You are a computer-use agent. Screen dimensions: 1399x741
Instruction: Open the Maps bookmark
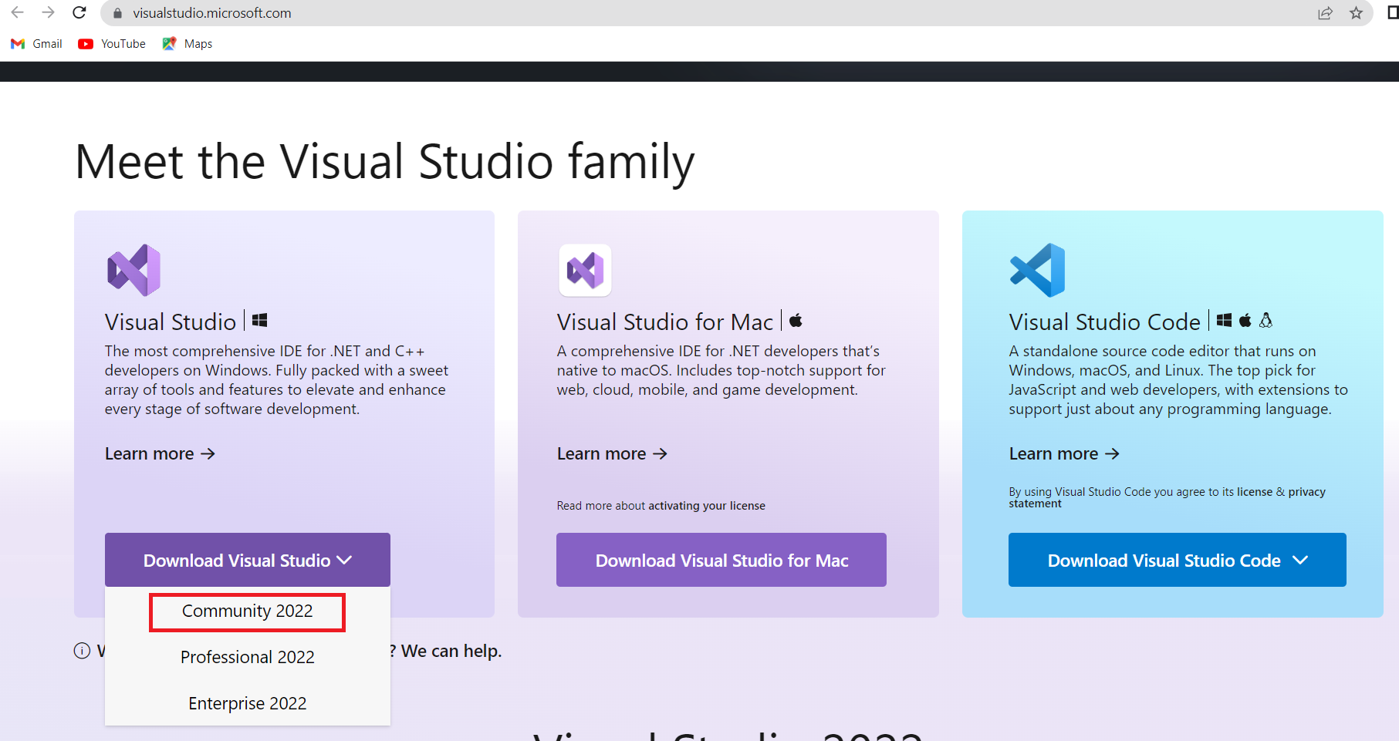(x=188, y=44)
